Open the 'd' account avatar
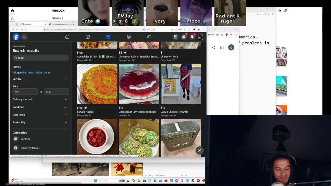 tap(231, 48)
